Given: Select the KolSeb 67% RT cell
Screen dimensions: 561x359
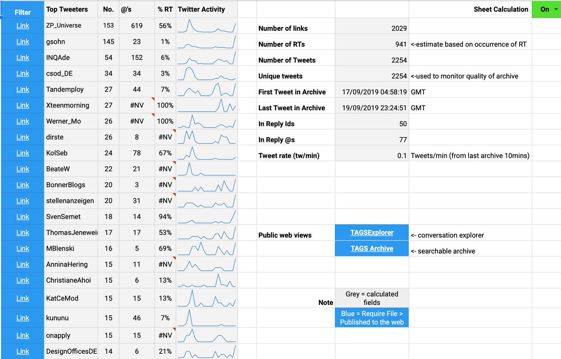Looking at the screenshot, I should pyautogui.click(x=165, y=153).
